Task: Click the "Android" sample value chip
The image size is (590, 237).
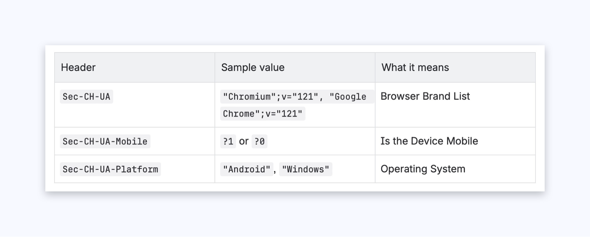Action: [246, 169]
